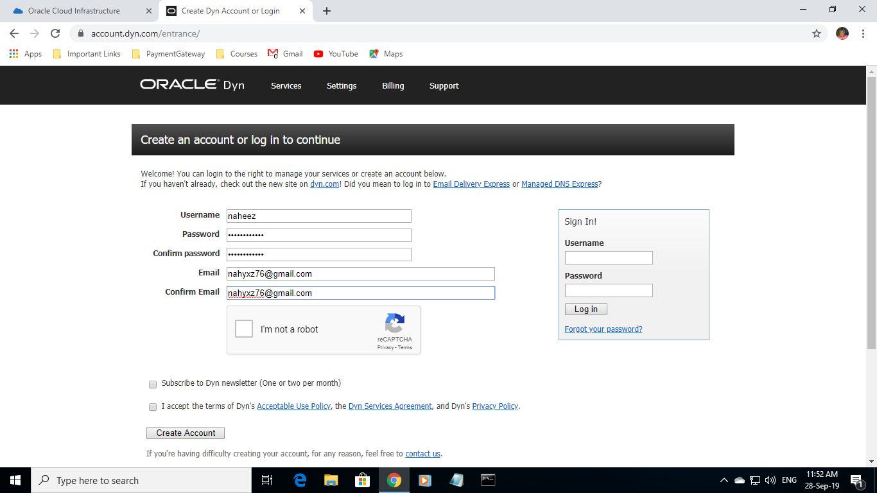
Task: Open the YouTube bookmark
Action: click(336, 54)
